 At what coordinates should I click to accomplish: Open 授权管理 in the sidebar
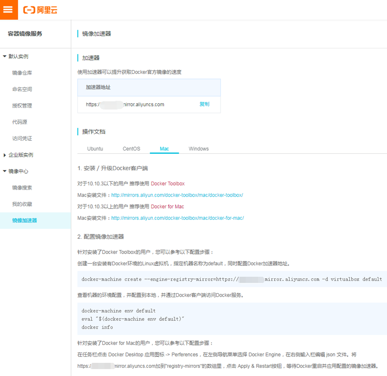pos(22,106)
